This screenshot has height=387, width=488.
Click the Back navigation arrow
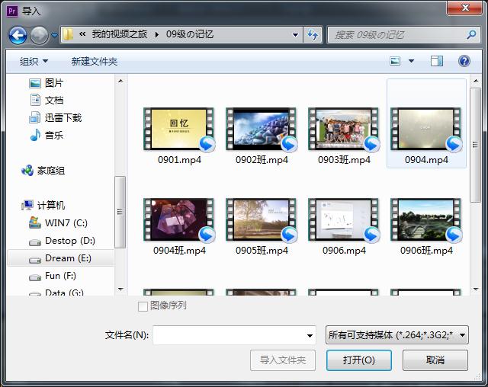(x=18, y=35)
